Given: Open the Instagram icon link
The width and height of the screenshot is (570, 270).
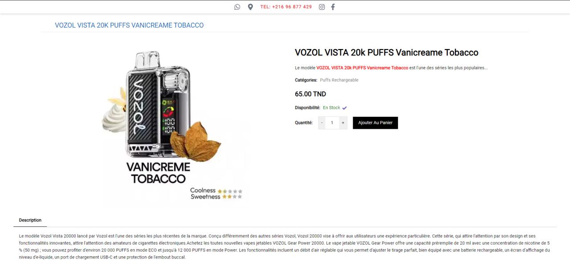Looking at the screenshot, I should tap(322, 7).
